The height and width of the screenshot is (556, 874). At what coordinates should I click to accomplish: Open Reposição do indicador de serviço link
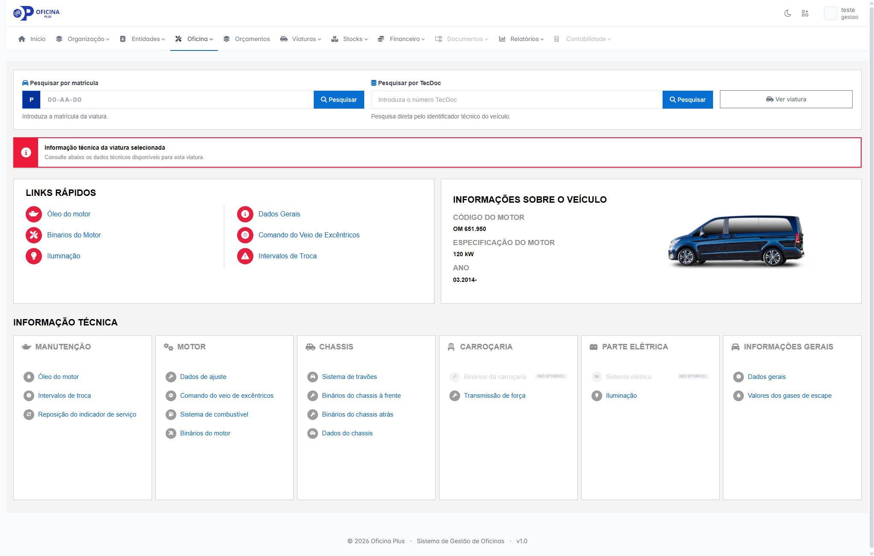(87, 414)
